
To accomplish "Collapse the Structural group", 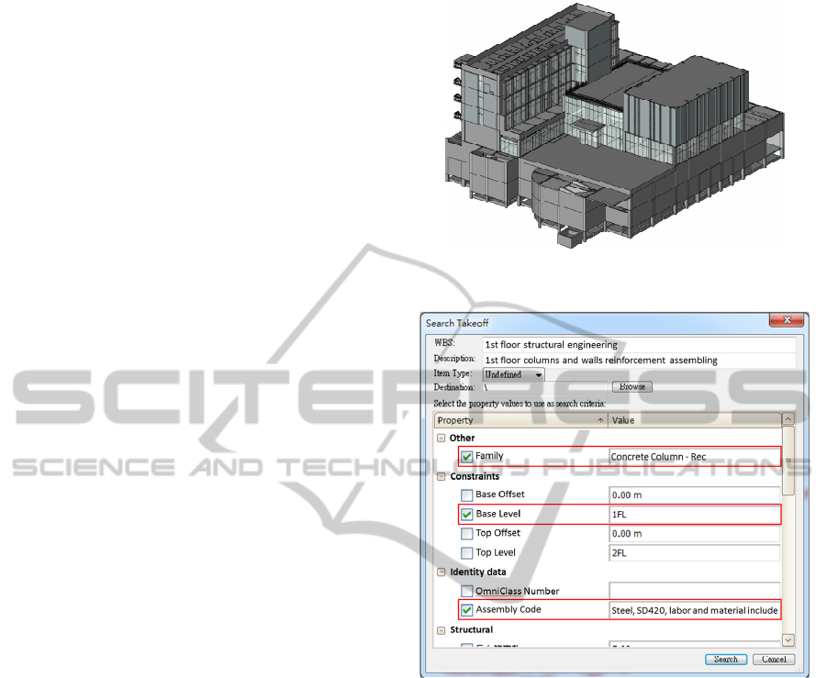I will pyautogui.click(x=441, y=630).
